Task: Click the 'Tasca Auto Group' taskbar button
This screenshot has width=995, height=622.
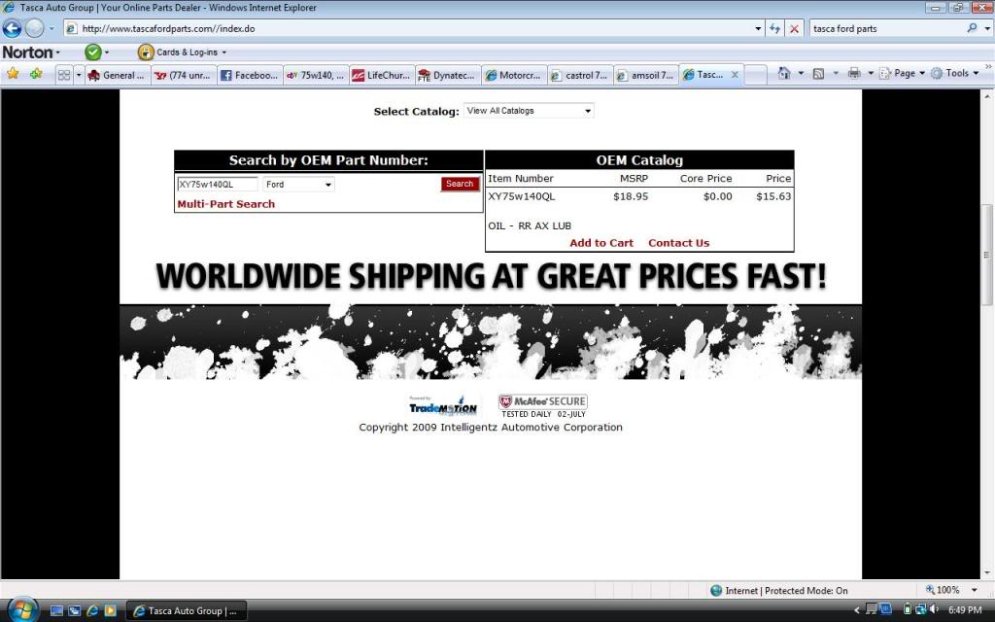Action: point(187,610)
